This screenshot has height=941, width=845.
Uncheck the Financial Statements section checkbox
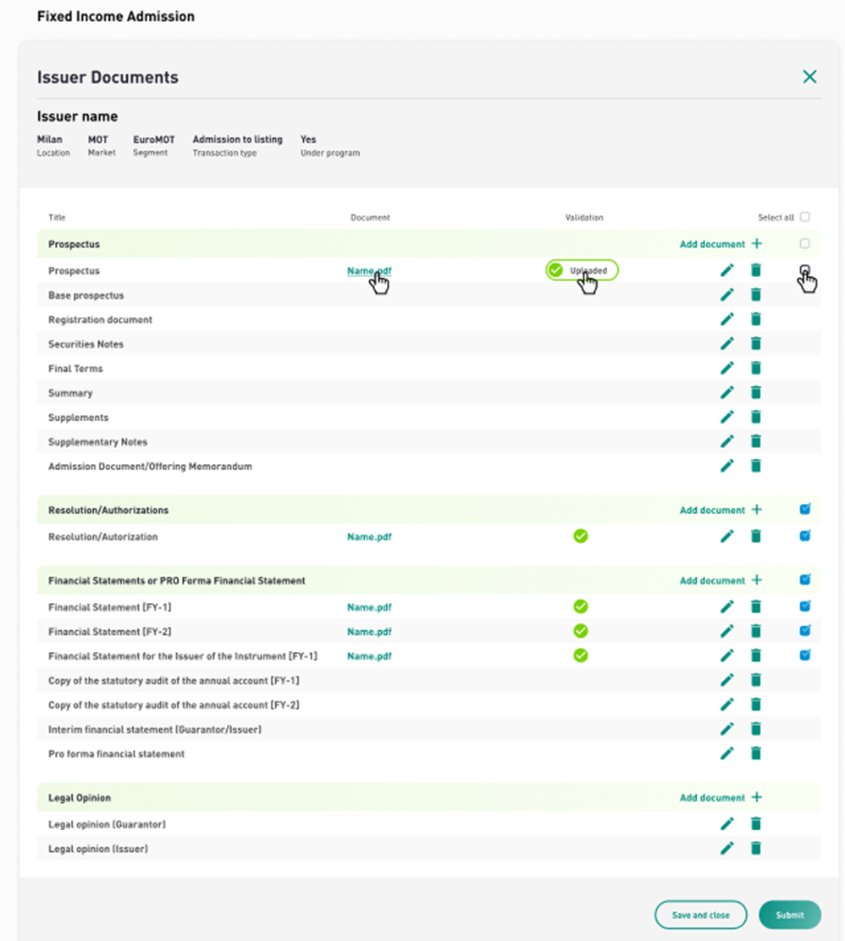pyautogui.click(x=805, y=579)
